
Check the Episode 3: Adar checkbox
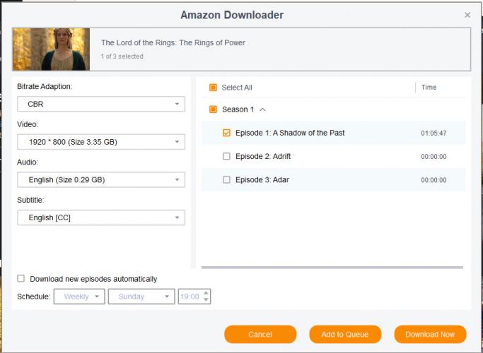point(226,179)
